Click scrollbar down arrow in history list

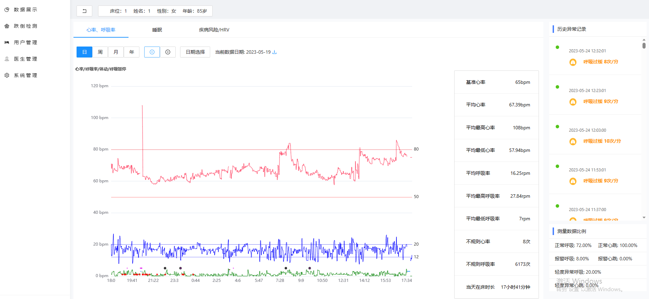click(x=644, y=218)
